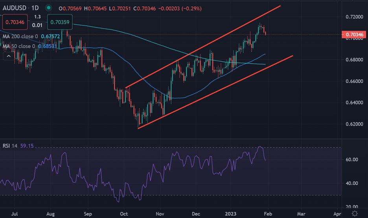Click the RSI 40.00 scale label
The image size is (368, 218).
[x=352, y=183]
